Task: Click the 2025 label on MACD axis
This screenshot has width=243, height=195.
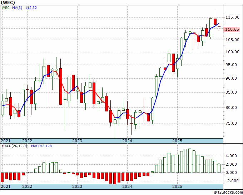Action: pyautogui.click(x=178, y=186)
